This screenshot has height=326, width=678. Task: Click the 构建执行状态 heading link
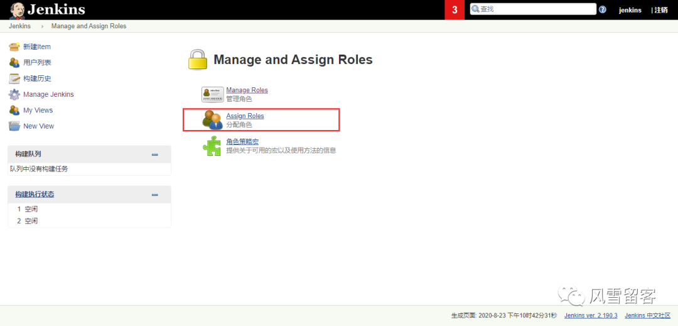(35, 195)
